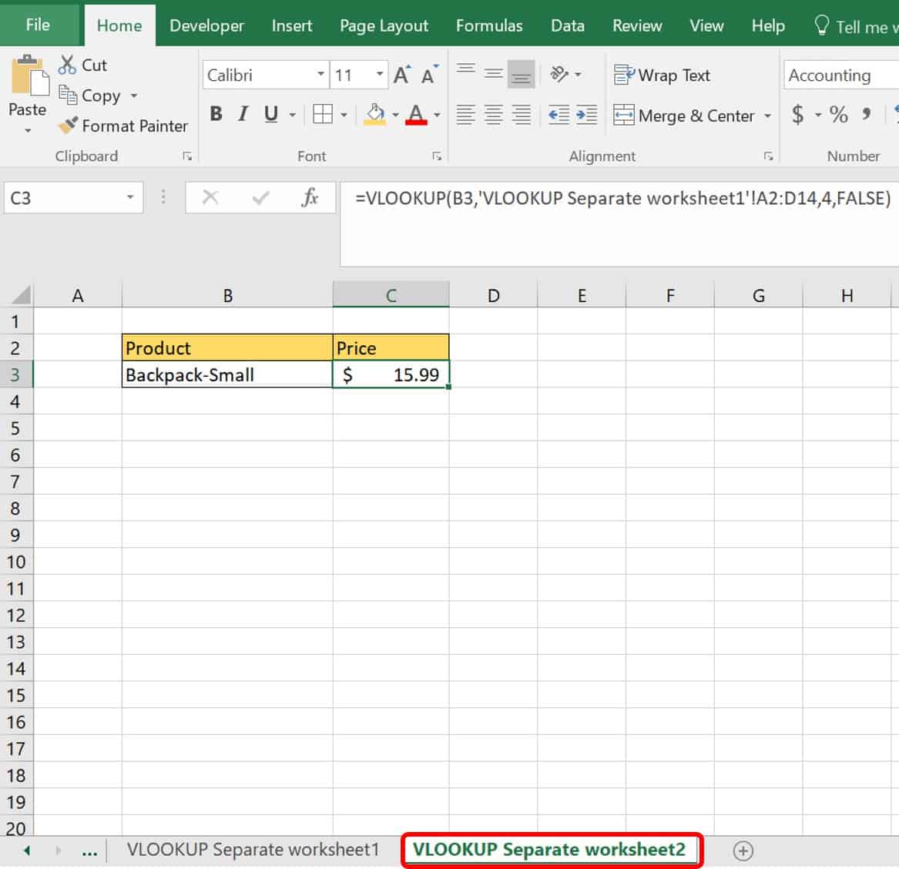This screenshot has width=899, height=869.
Task: Open the Font size dropdown
Action: coord(380,75)
